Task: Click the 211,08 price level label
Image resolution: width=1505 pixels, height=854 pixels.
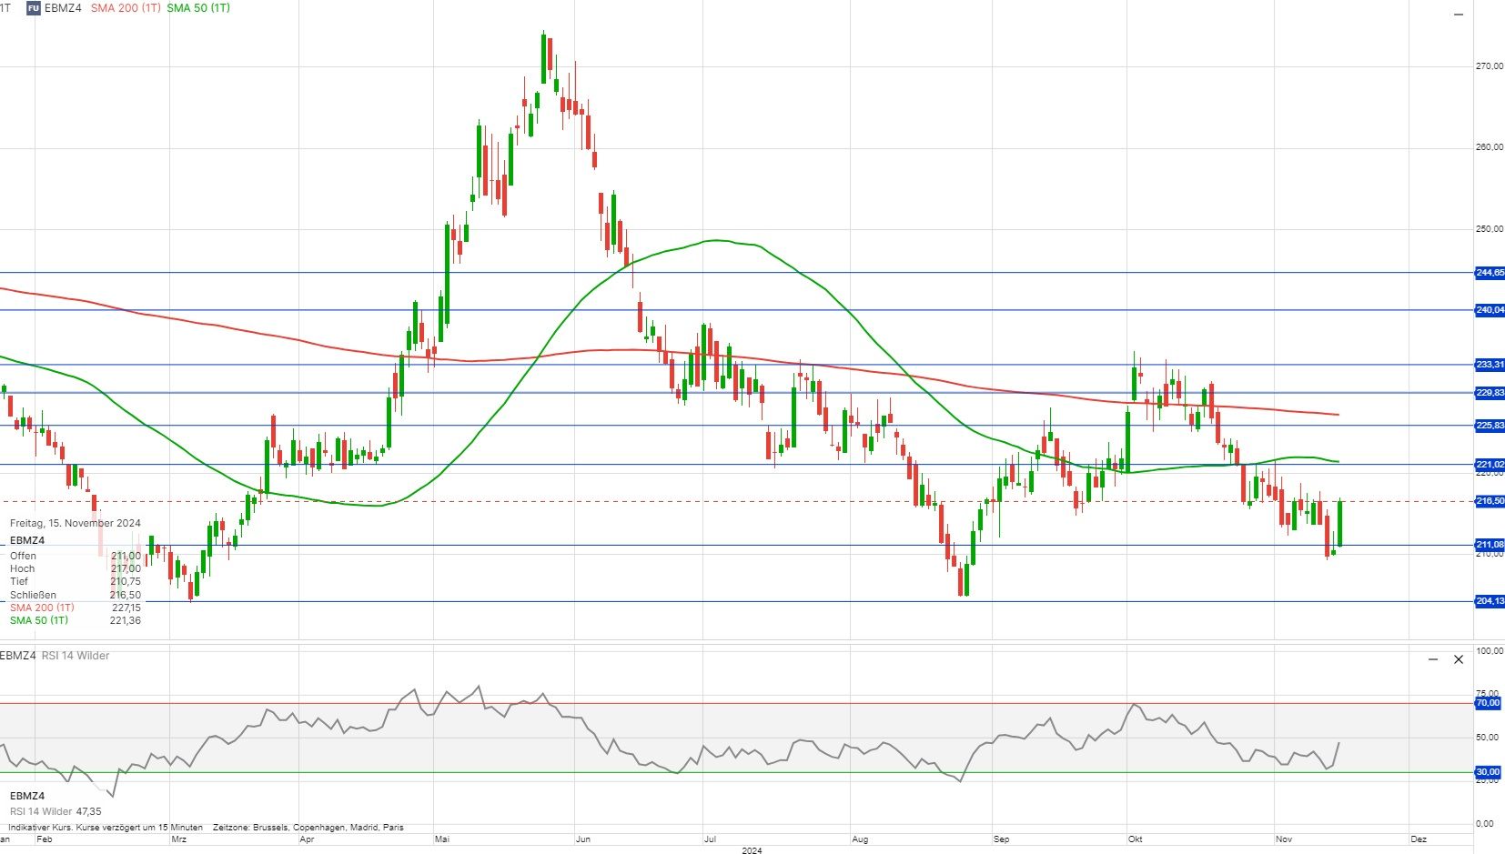Action: point(1489,545)
